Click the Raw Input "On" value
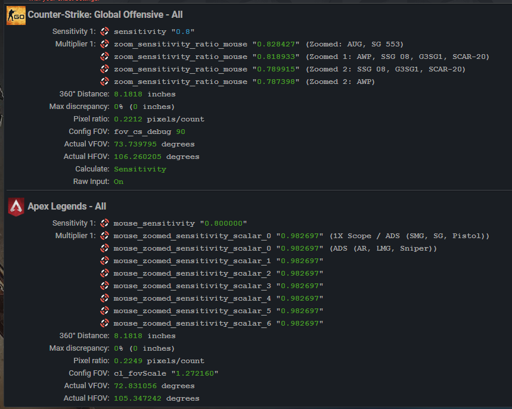Viewport: 512px width, 409px height. [x=119, y=182]
